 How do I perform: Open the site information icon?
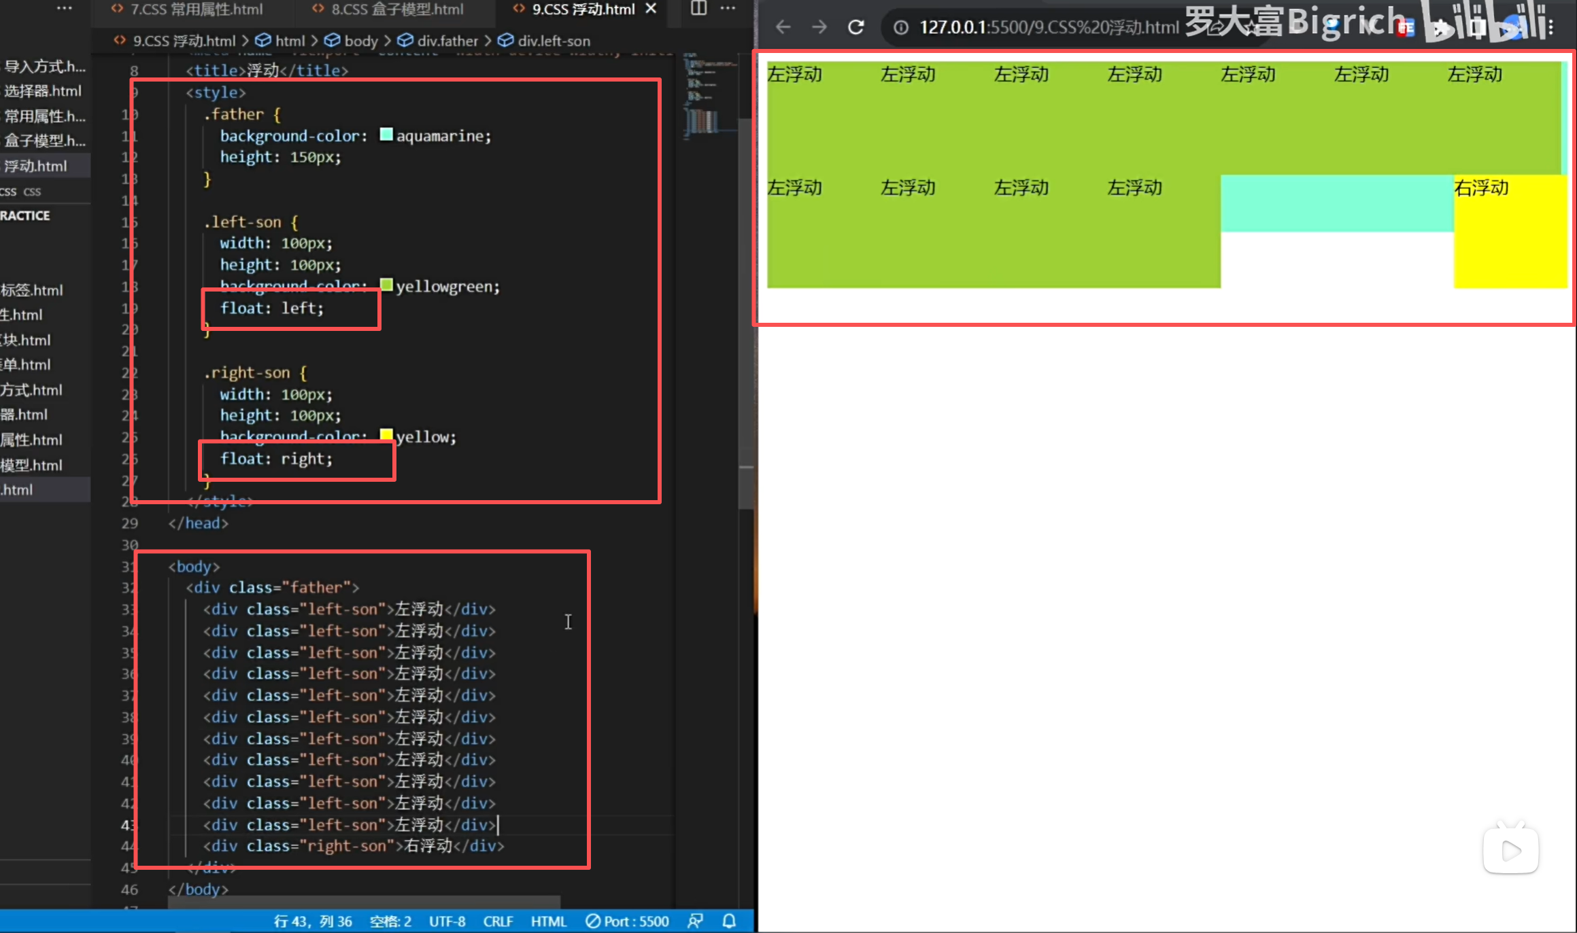(x=901, y=27)
